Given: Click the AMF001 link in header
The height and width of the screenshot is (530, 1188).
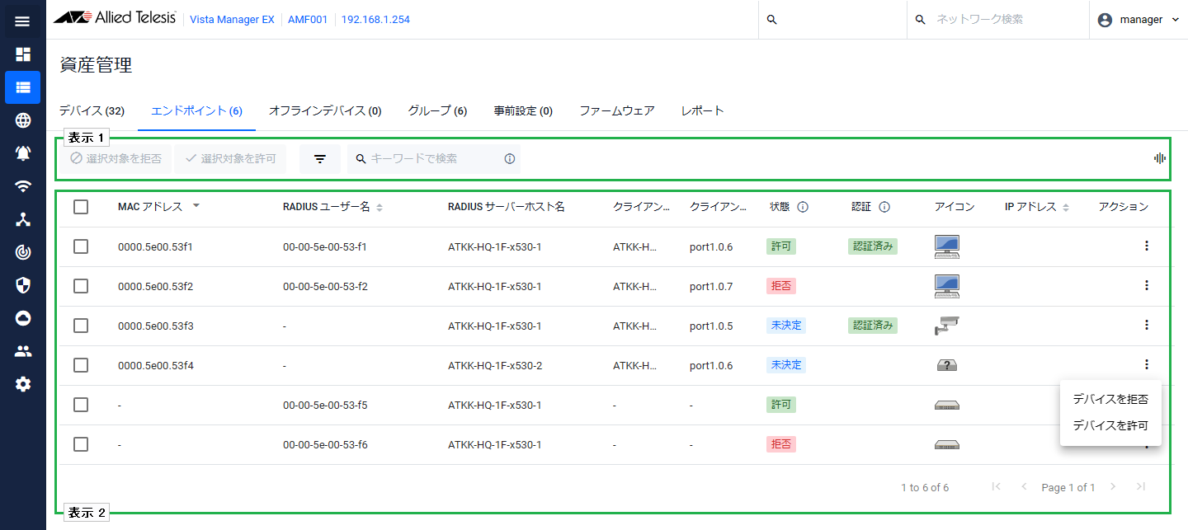Looking at the screenshot, I should (304, 20).
